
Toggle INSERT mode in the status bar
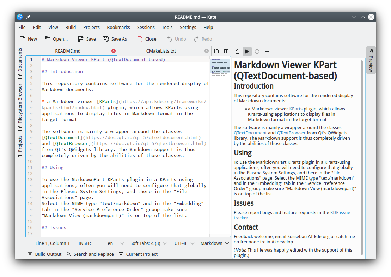[x=86, y=243]
